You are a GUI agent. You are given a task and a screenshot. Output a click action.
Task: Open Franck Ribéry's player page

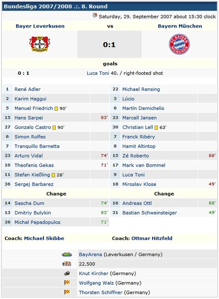click(x=139, y=137)
